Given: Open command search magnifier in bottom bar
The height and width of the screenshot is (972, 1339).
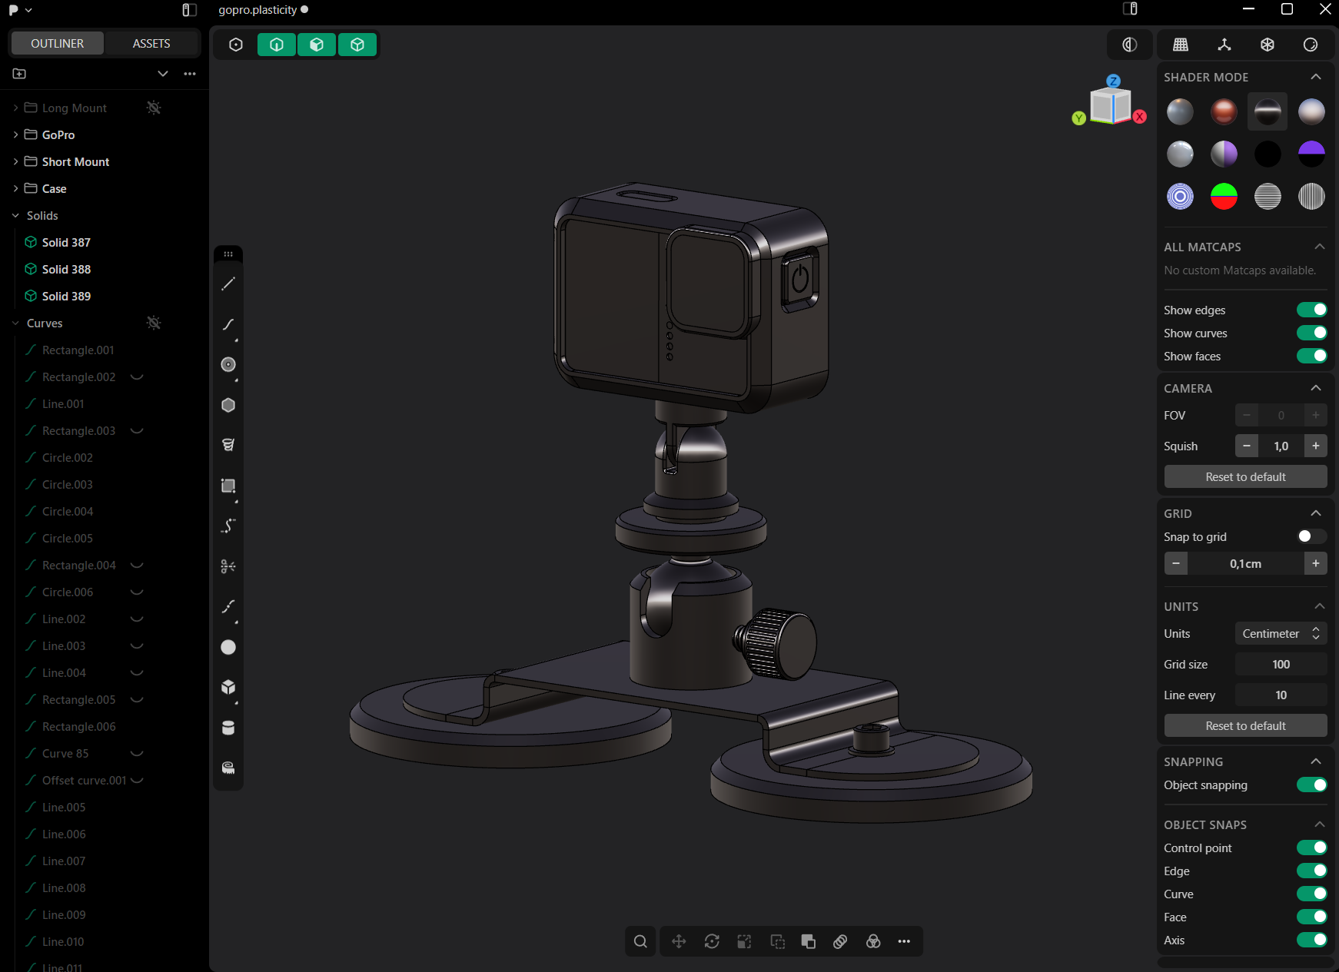Looking at the screenshot, I should [640, 941].
